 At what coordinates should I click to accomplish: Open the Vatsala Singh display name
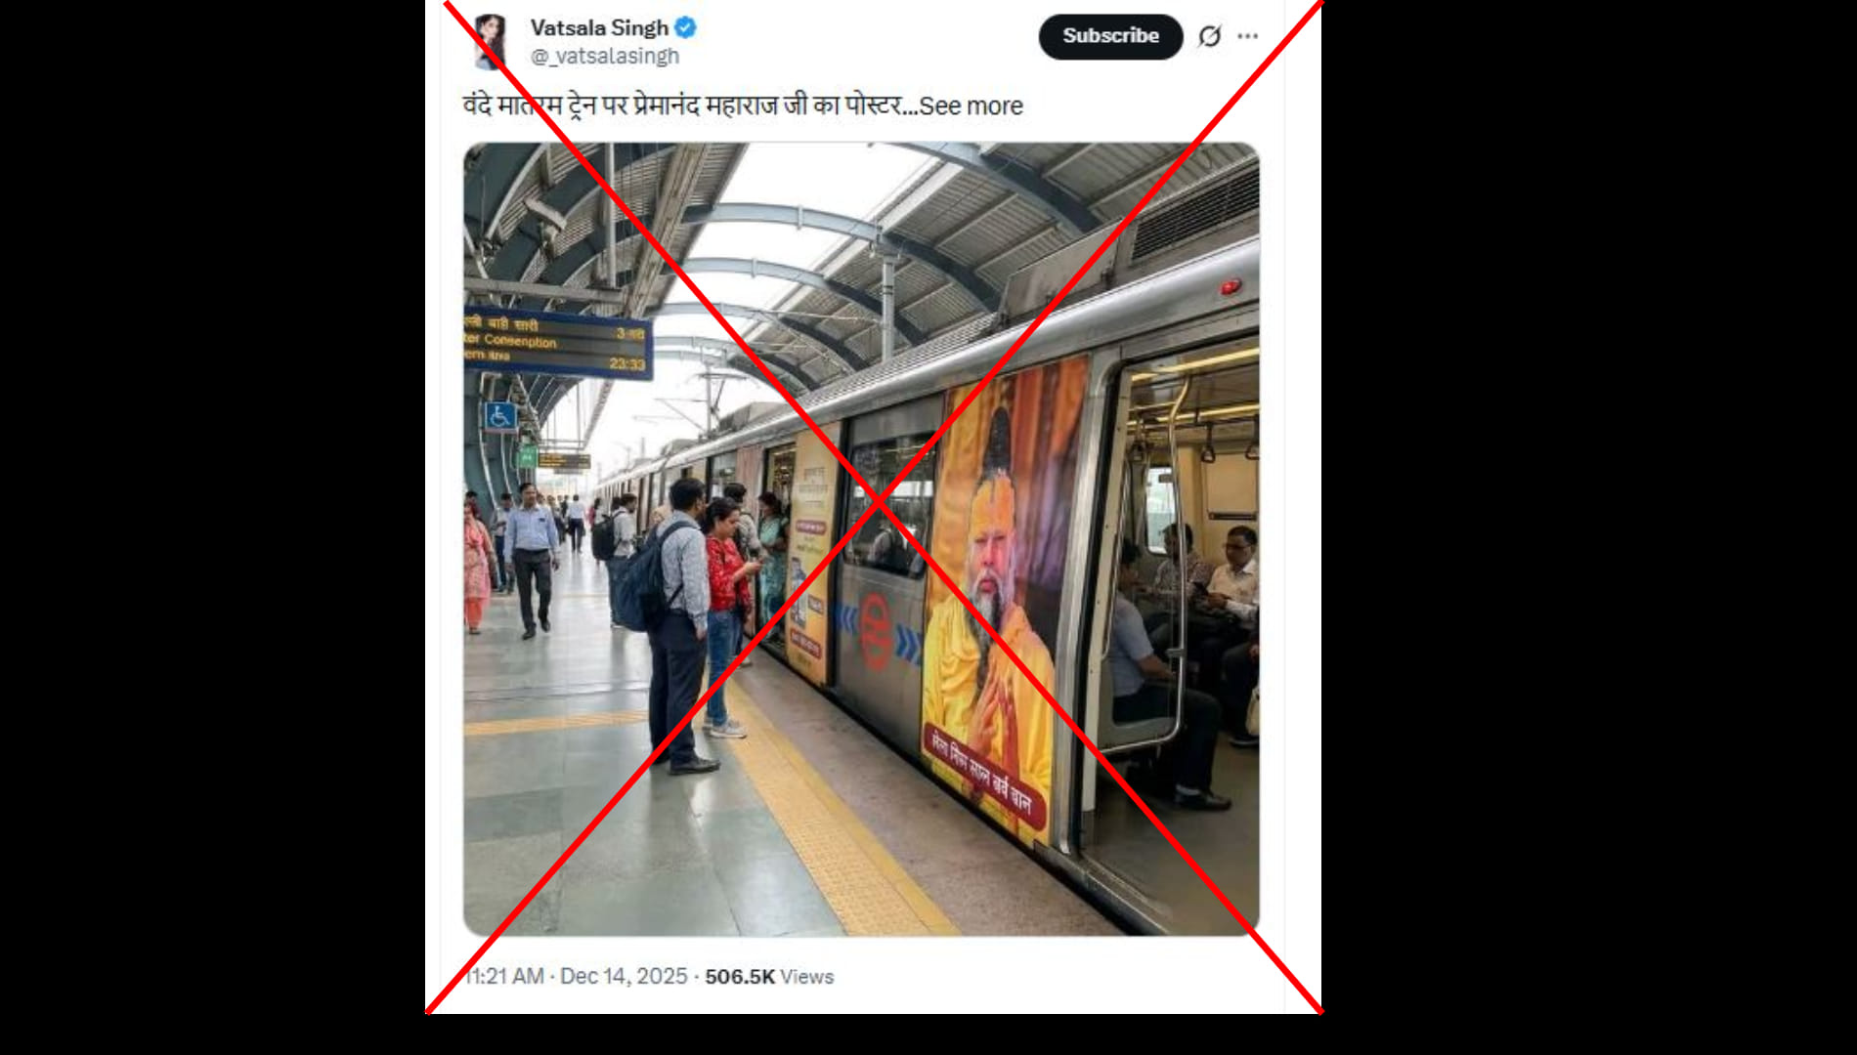[x=599, y=27]
